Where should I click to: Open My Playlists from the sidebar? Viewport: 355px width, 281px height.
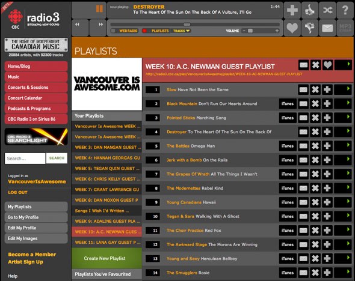point(36,207)
